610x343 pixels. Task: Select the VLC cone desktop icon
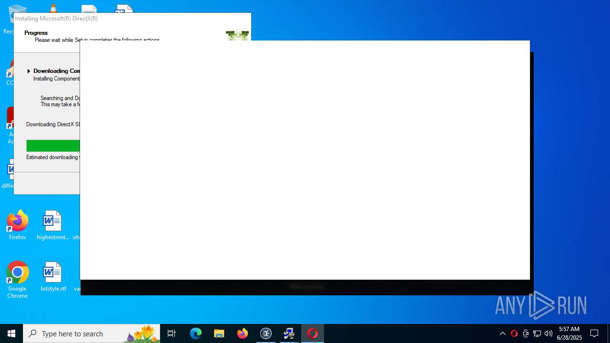pyautogui.click(x=53, y=8)
